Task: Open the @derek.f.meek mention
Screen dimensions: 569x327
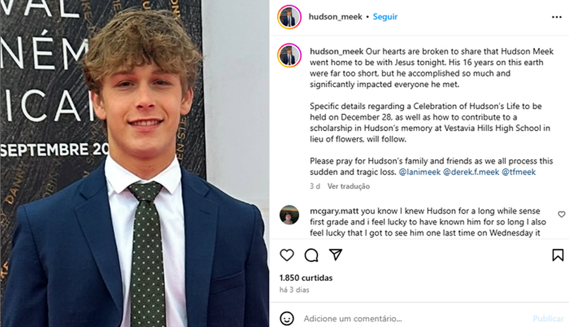Action: [471, 171]
